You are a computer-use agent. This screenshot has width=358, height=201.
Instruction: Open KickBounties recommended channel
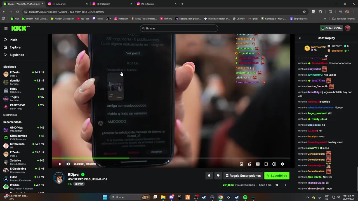click(24, 137)
